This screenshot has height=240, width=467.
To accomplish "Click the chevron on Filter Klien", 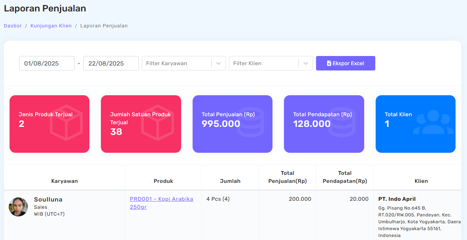I will (x=305, y=63).
